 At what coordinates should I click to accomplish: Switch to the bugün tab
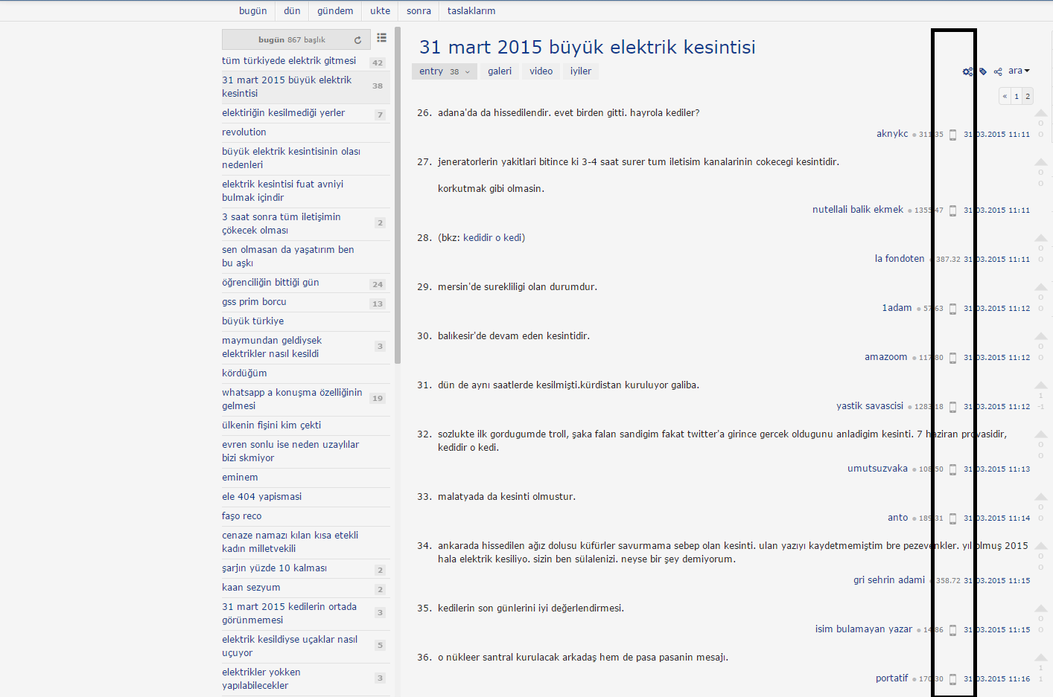[x=252, y=11]
